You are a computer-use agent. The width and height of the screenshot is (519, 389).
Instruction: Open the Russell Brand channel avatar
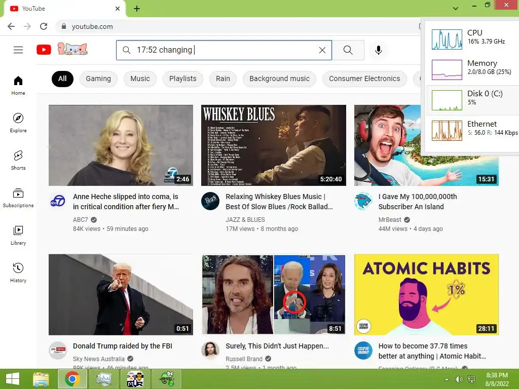[x=210, y=351]
